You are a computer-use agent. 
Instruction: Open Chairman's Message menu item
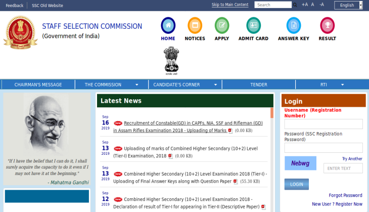click(x=38, y=84)
